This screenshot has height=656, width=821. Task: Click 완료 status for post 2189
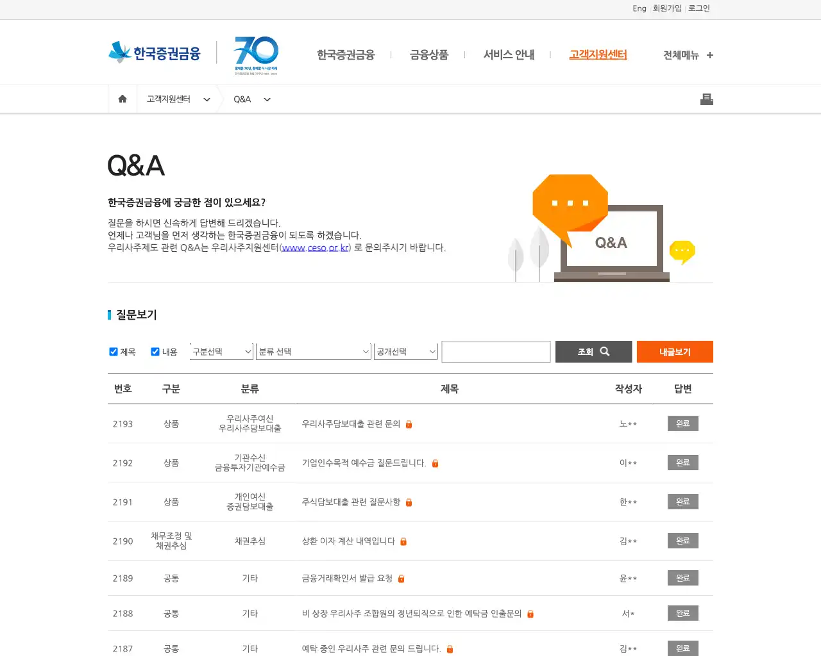click(x=683, y=578)
